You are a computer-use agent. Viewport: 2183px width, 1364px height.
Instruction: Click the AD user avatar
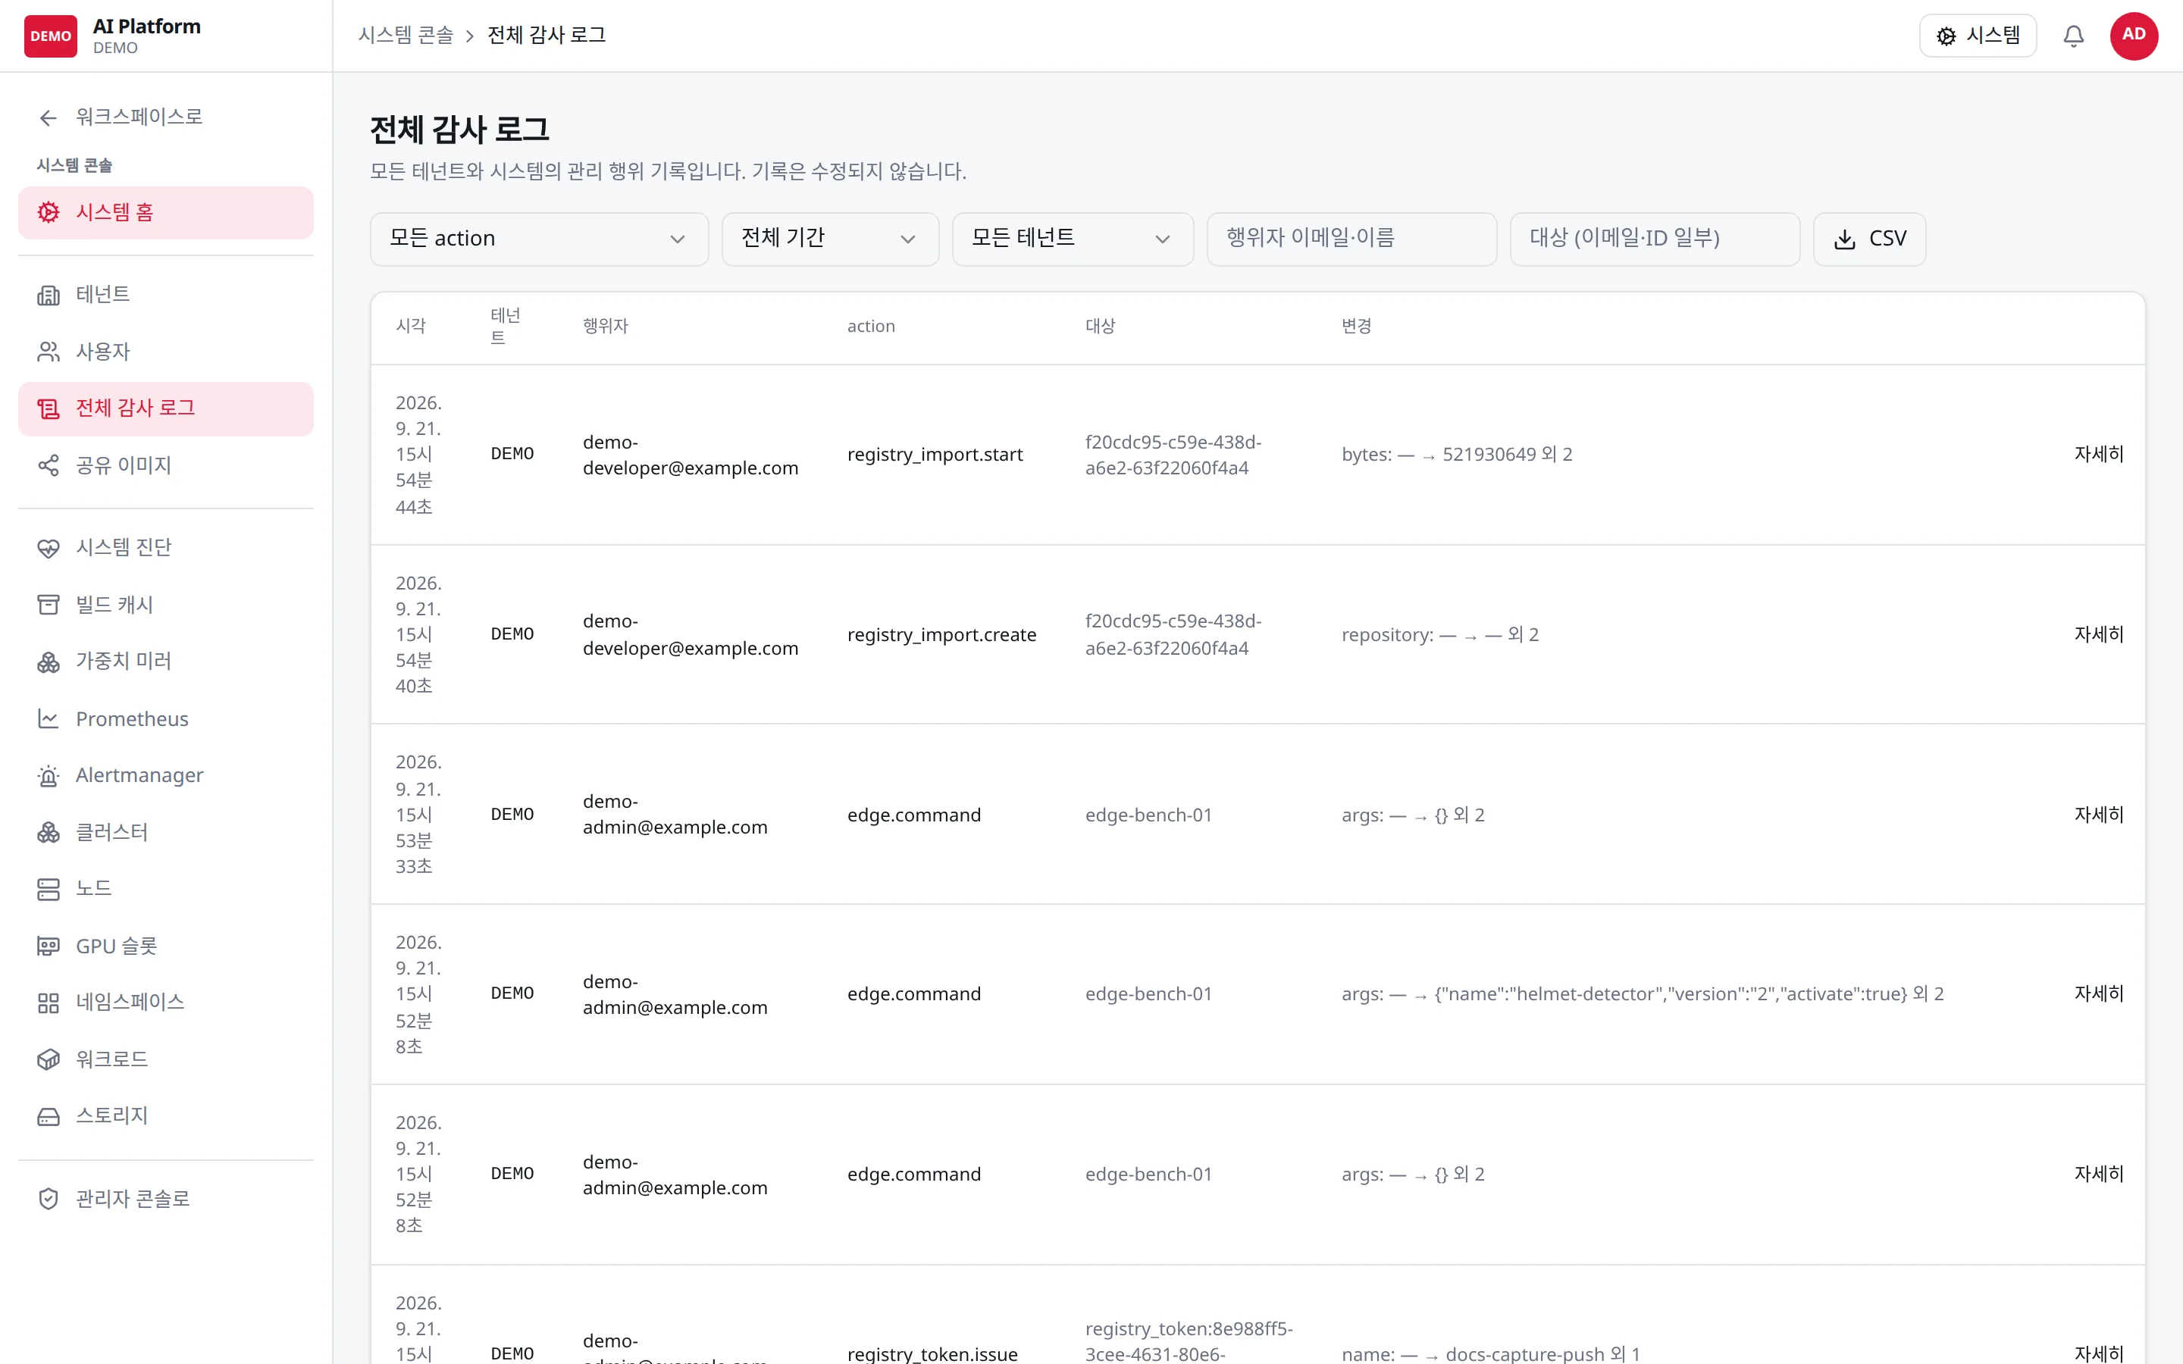[x=2134, y=35]
